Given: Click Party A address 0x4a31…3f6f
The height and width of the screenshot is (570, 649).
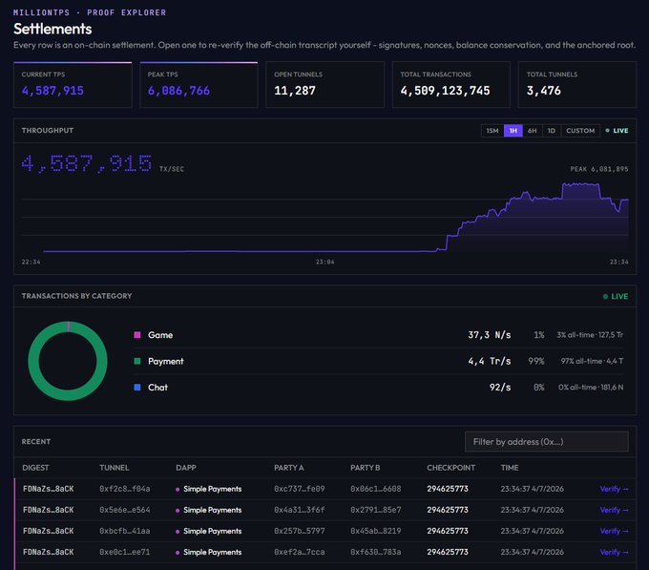Looking at the screenshot, I should coord(300,510).
